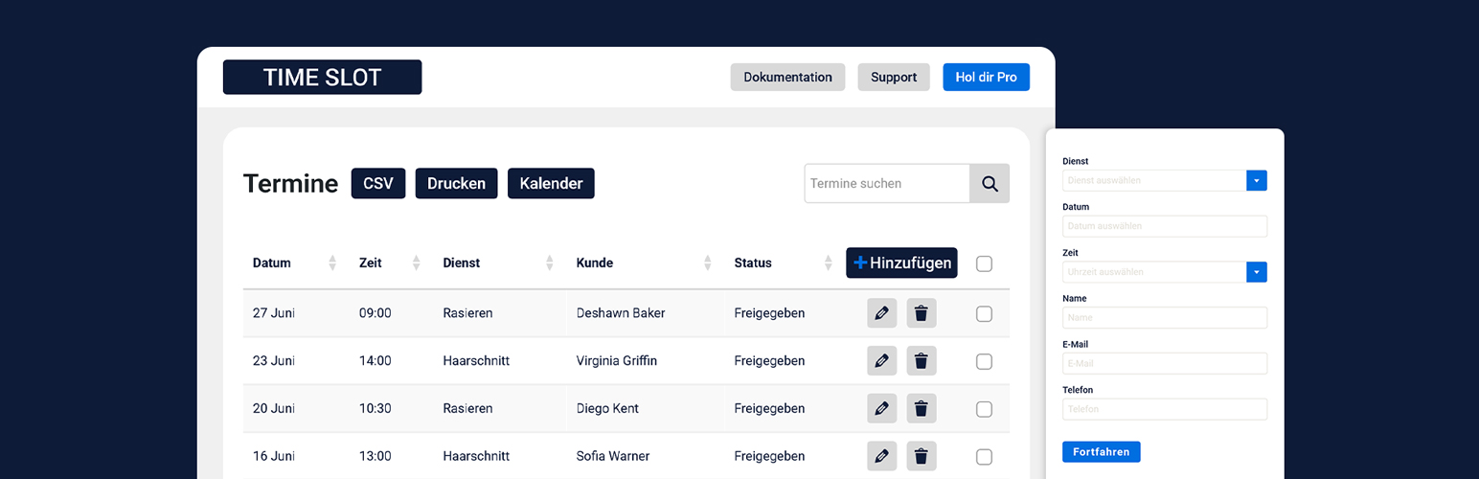Click the Telefon input field

pos(1165,409)
